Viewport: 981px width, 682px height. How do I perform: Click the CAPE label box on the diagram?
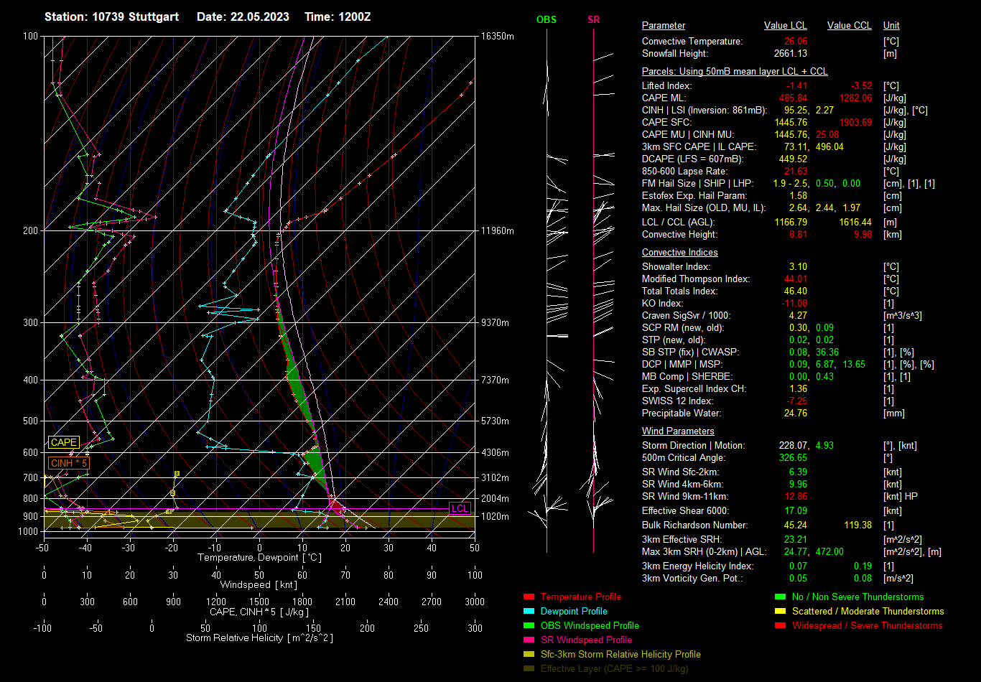64,443
